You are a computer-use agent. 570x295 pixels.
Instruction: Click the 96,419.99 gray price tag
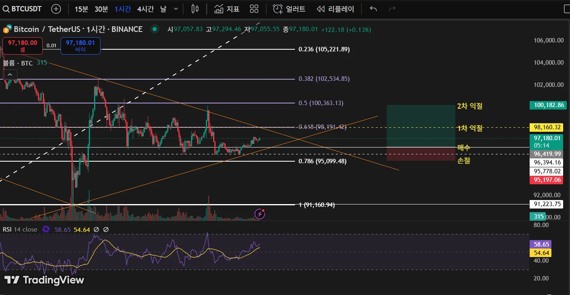point(546,154)
